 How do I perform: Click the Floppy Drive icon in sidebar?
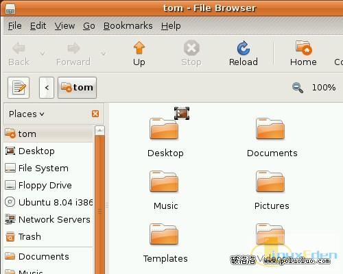[10, 185]
